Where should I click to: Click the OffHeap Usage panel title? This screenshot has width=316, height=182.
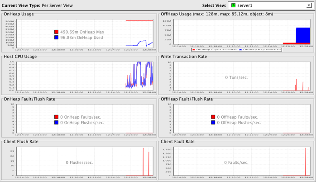coord(217,14)
